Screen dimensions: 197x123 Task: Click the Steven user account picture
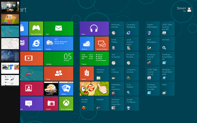[x=189, y=9]
